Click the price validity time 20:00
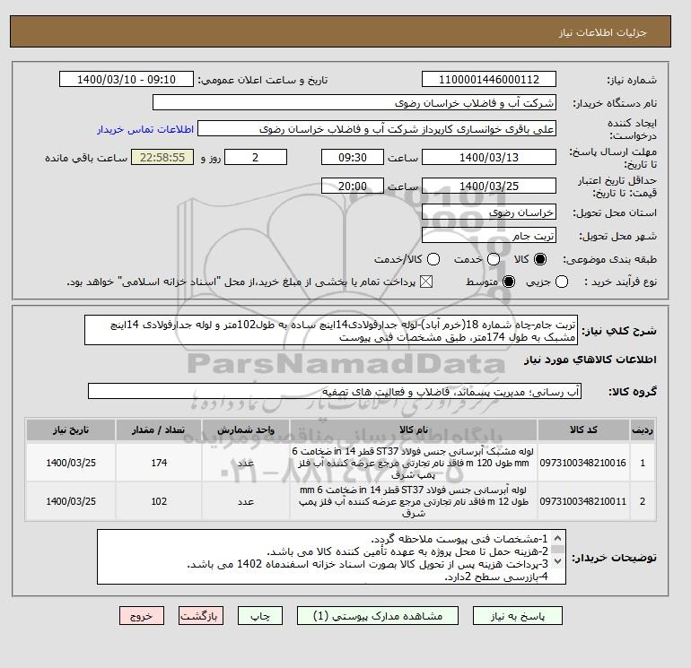Screen dimensions: 691x668 (353, 186)
